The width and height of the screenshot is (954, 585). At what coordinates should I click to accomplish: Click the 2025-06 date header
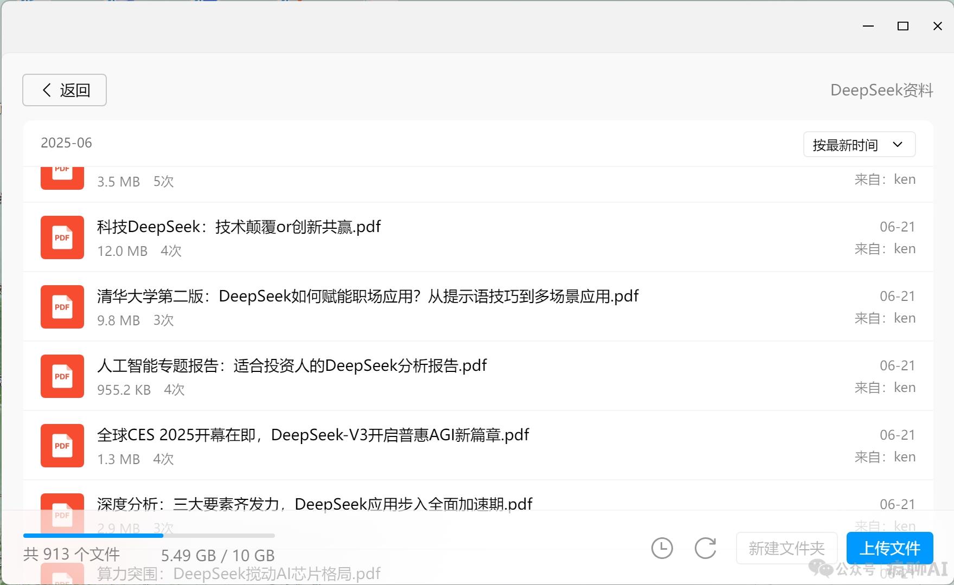pyautogui.click(x=66, y=143)
